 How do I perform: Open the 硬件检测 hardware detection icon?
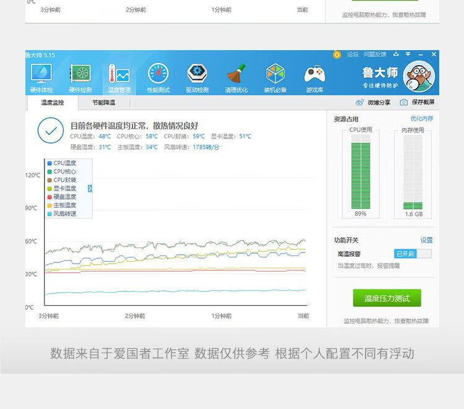pyautogui.click(x=80, y=78)
